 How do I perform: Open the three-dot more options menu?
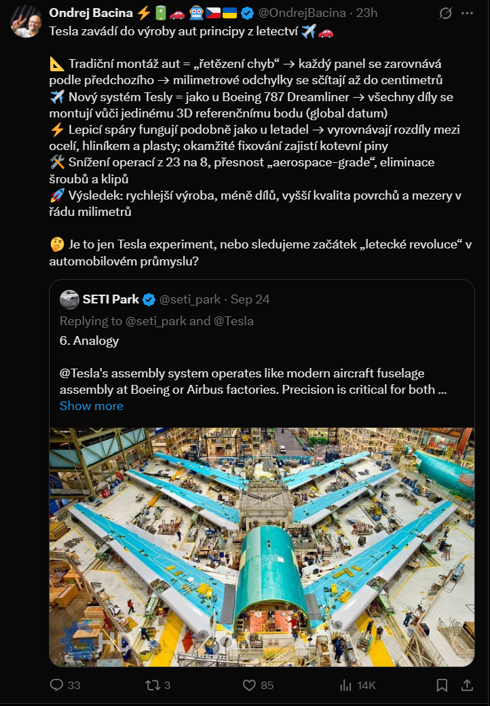(x=468, y=13)
